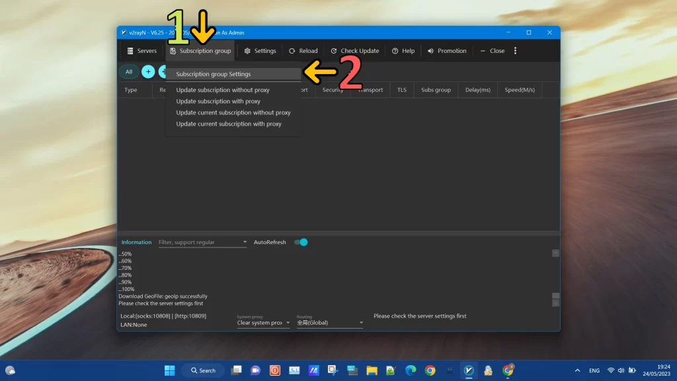Select the All subscription group filter

coord(128,71)
